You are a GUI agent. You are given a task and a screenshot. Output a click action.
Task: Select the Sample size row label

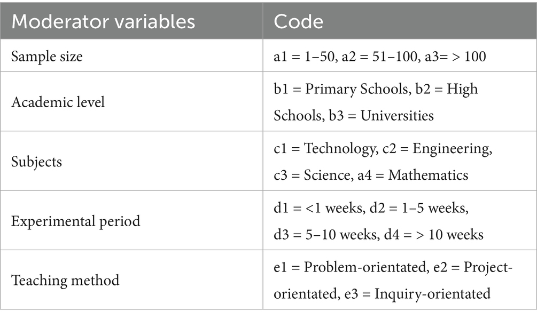click(46, 57)
